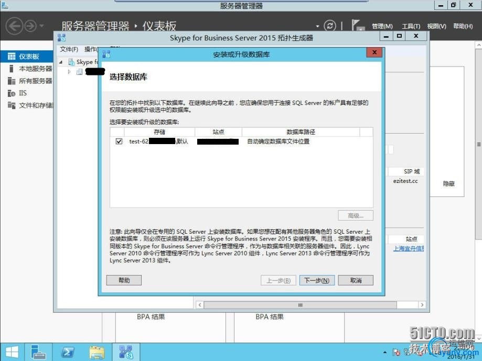Minimize the Topology Builder window
This screenshot has width=482, height=361.
point(386,36)
